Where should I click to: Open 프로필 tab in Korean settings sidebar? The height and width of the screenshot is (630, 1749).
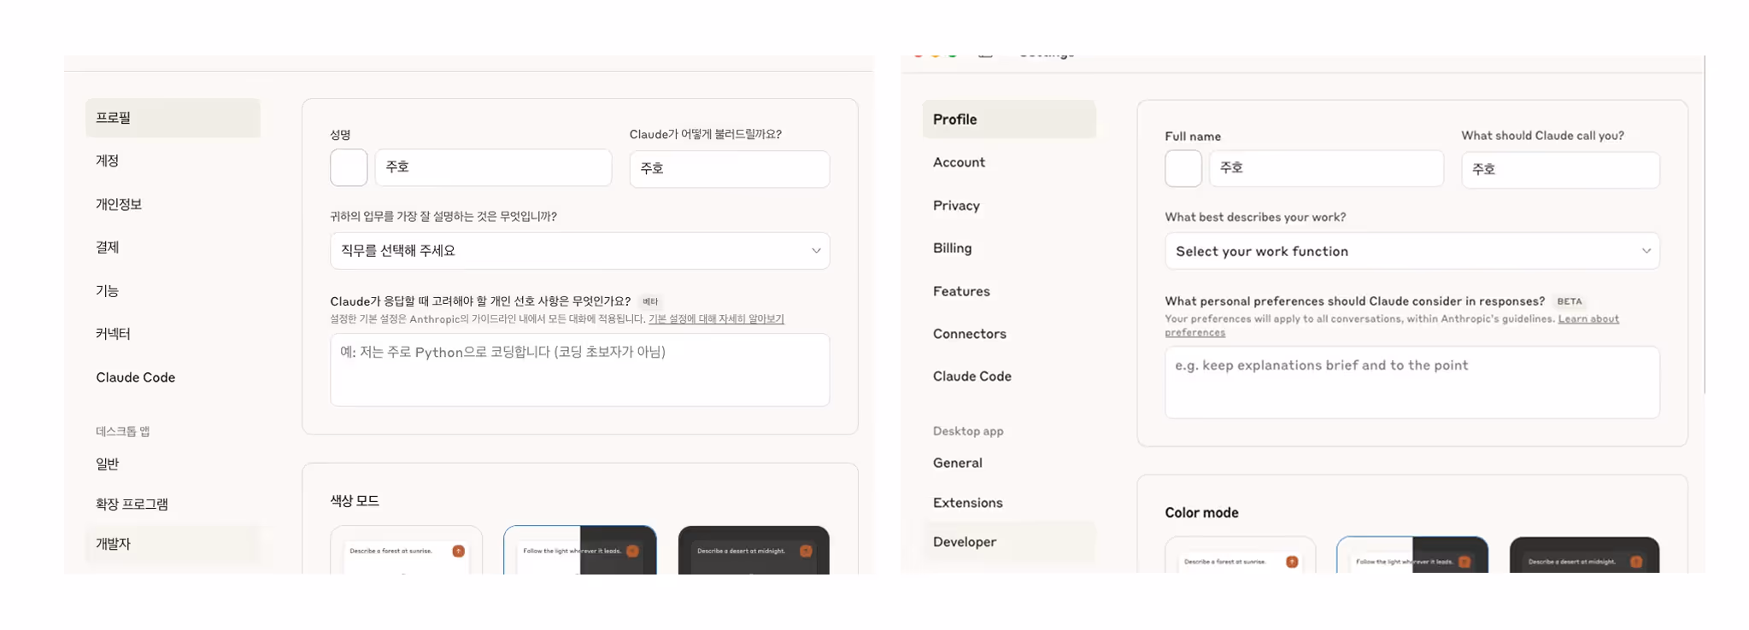pyautogui.click(x=173, y=118)
